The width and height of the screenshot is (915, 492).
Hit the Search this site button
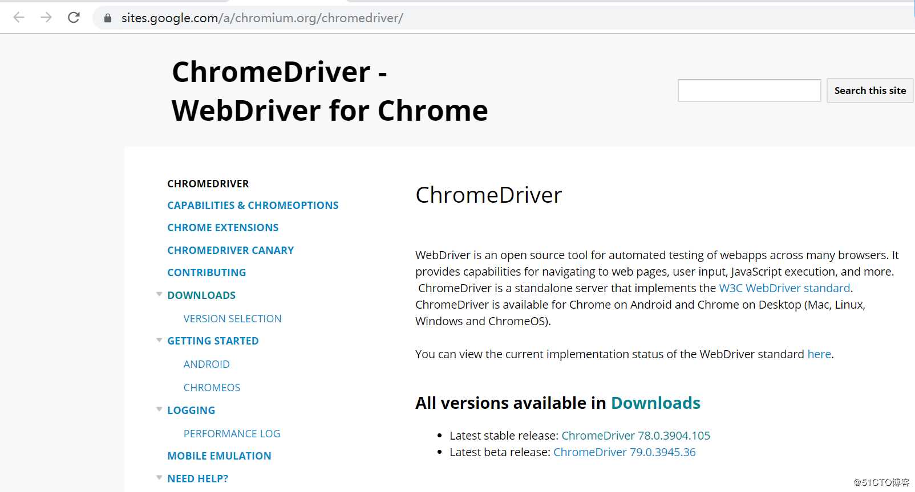click(870, 91)
